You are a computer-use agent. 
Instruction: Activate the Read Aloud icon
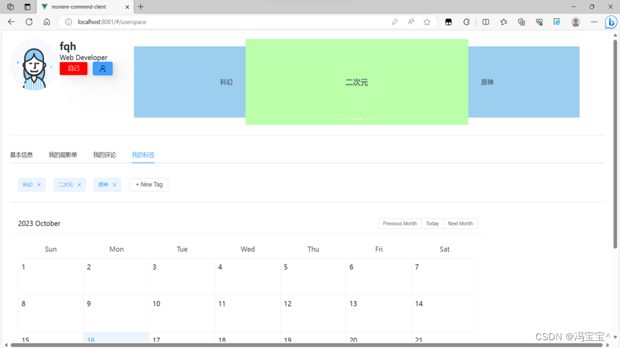click(x=411, y=22)
